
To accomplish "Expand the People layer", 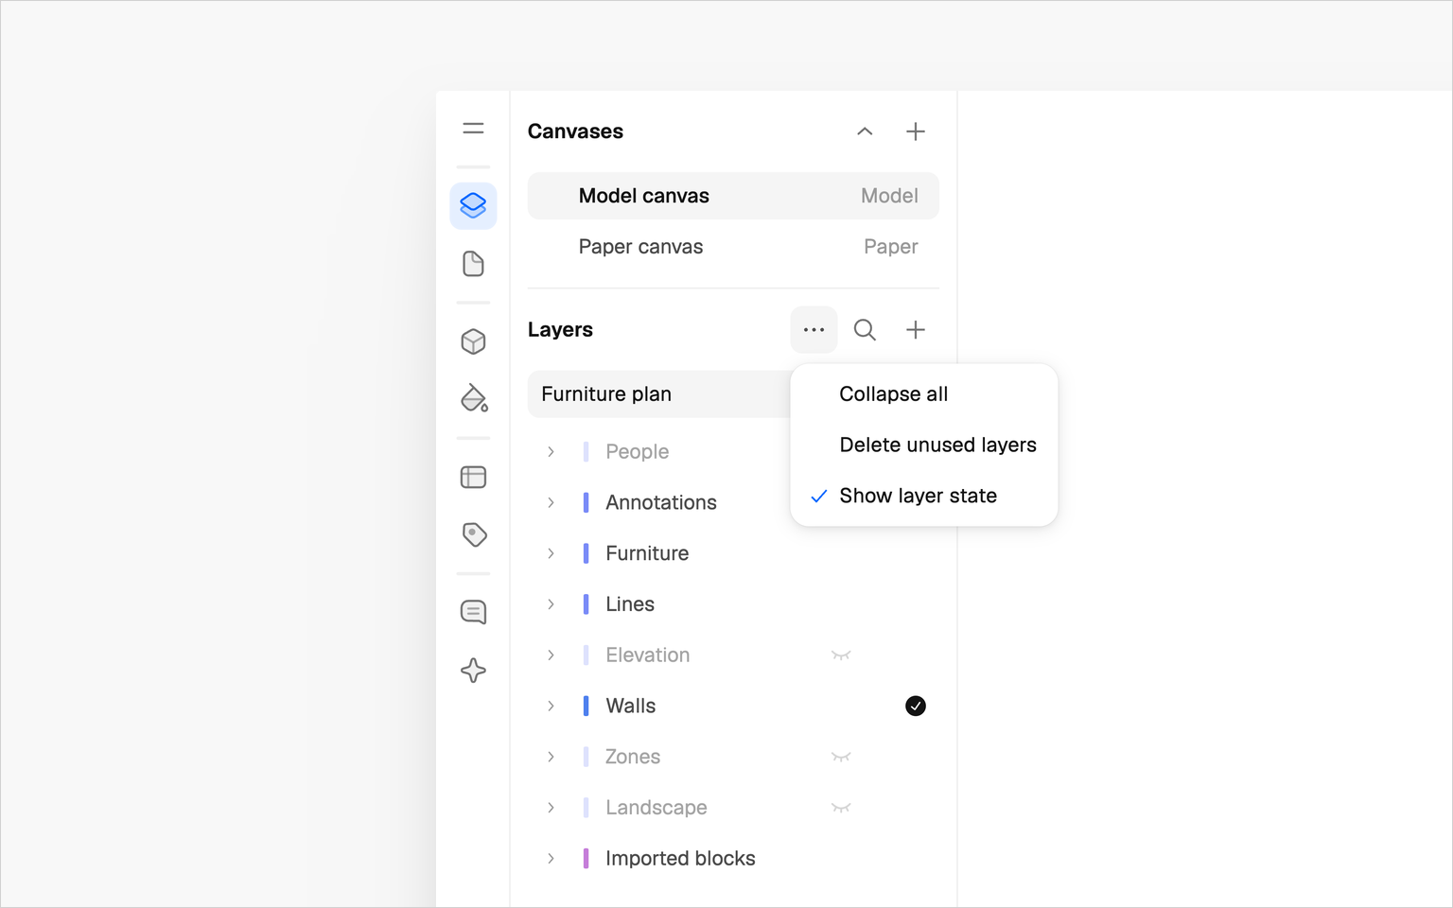I will click(551, 452).
